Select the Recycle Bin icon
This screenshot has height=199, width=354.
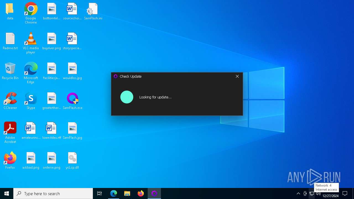pos(10,71)
